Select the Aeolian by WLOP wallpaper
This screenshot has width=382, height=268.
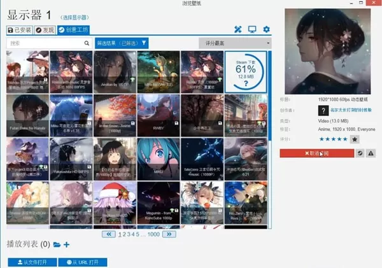tap(115, 72)
